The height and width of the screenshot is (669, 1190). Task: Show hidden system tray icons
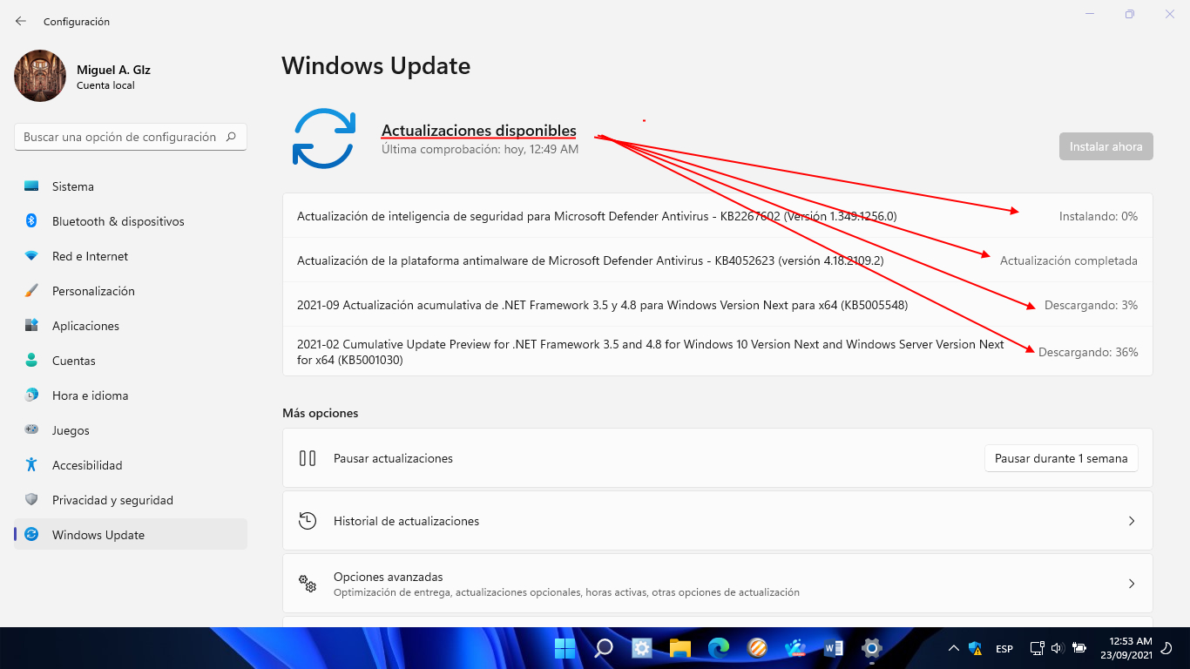[954, 648]
